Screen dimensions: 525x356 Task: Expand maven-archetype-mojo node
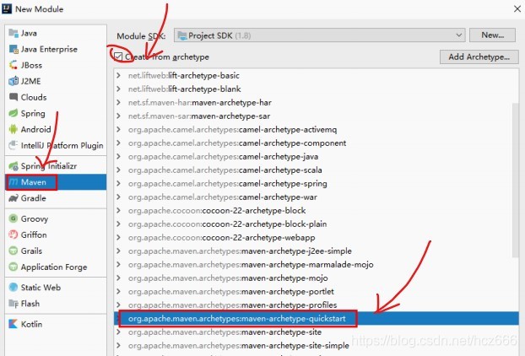(x=118, y=278)
